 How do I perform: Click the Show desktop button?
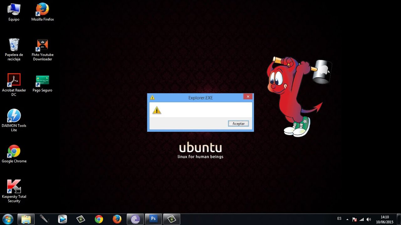coord(399,219)
